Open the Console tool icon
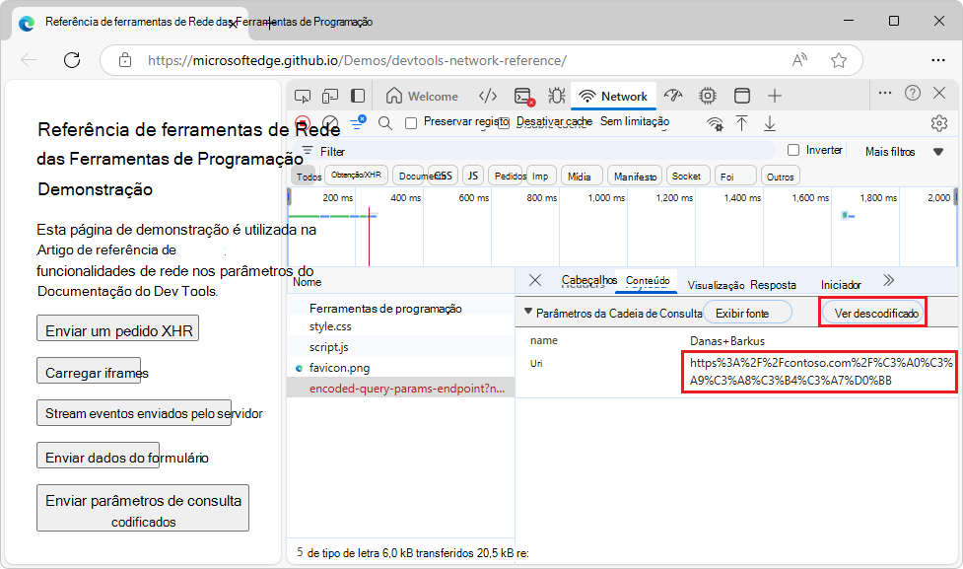 [x=523, y=96]
